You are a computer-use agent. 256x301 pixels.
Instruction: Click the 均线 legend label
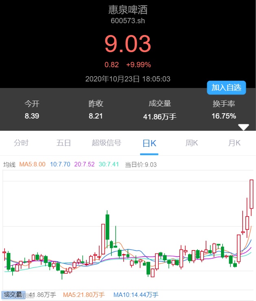[9, 165]
